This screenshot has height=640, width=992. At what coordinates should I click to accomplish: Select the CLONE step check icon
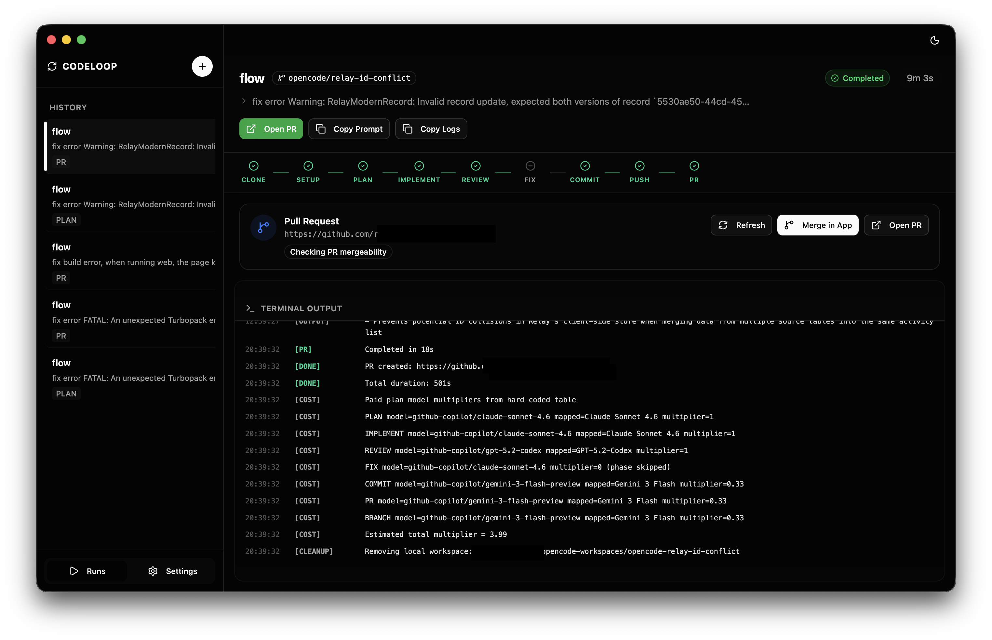click(253, 166)
